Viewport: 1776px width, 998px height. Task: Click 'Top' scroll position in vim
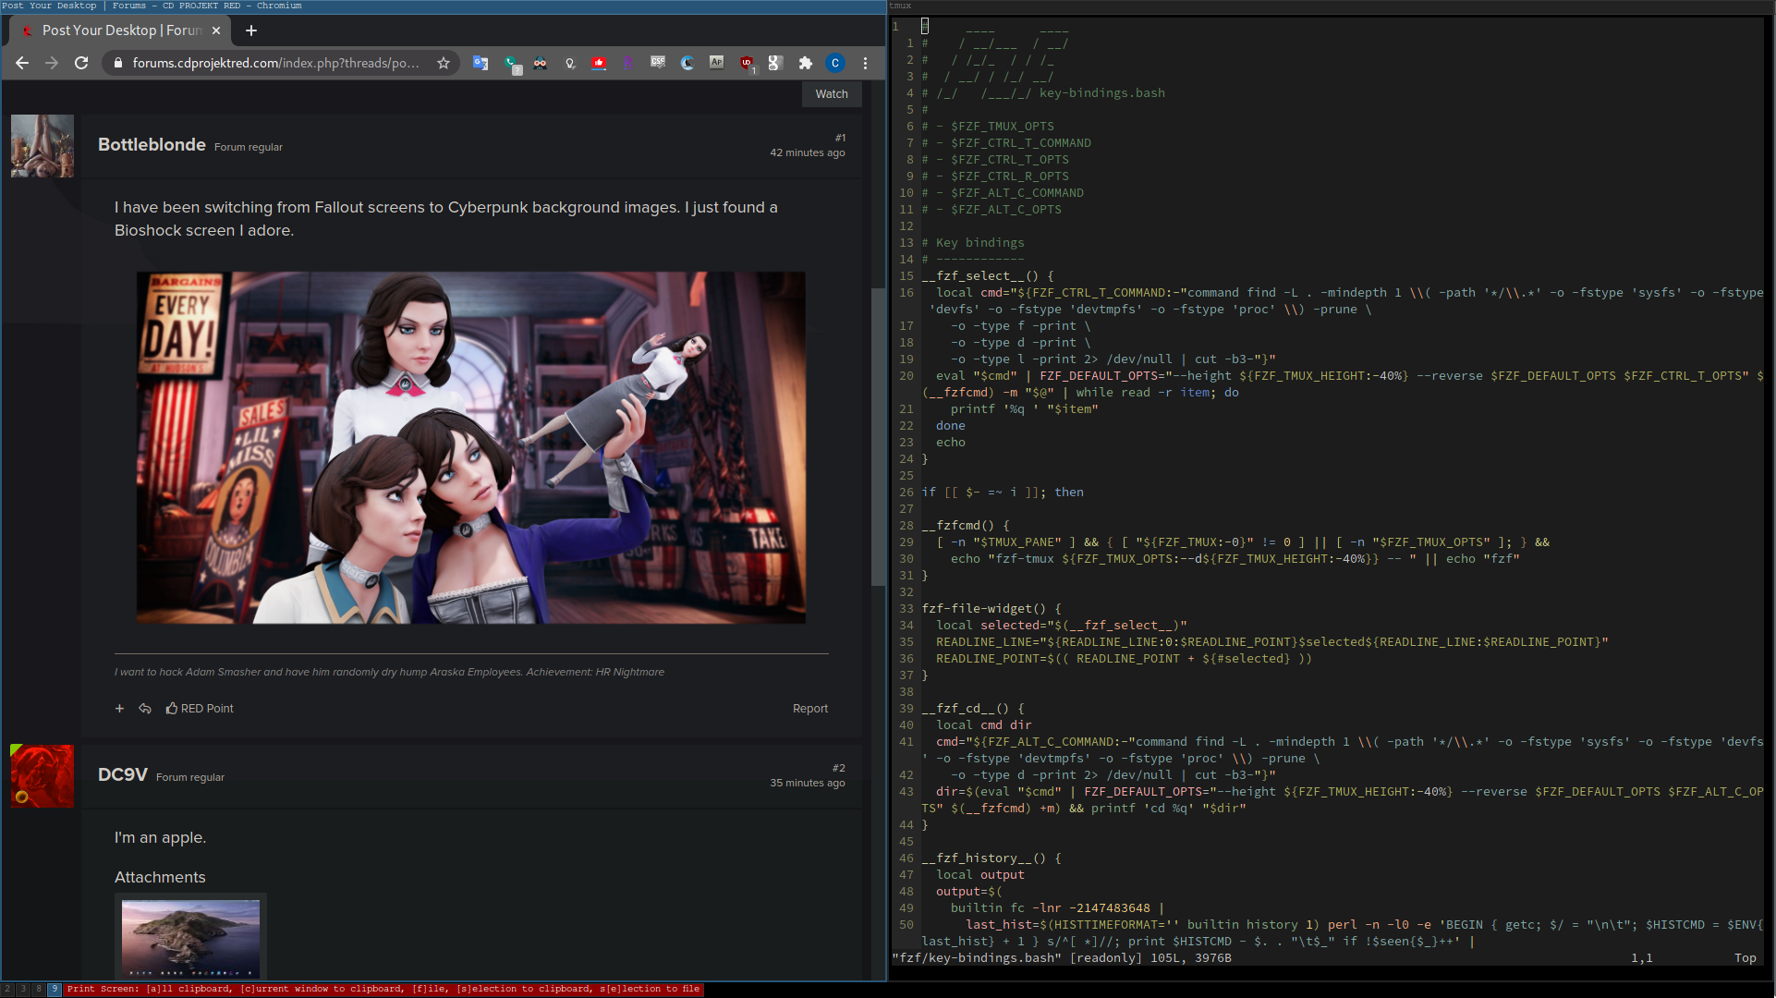click(1746, 958)
